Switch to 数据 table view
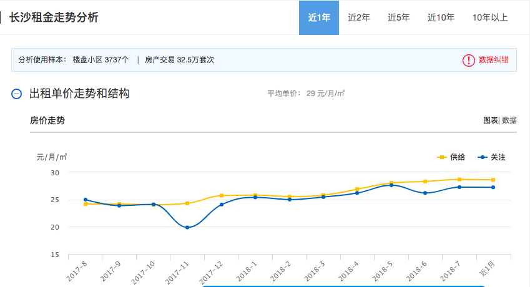This screenshot has width=530, height=287. [509, 120]
